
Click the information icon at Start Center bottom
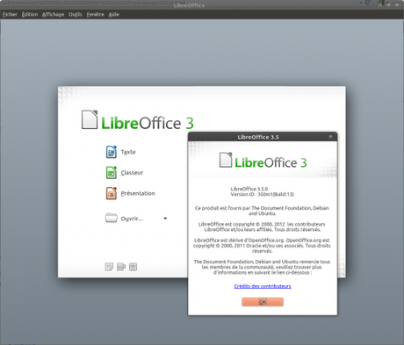point(133,267)
